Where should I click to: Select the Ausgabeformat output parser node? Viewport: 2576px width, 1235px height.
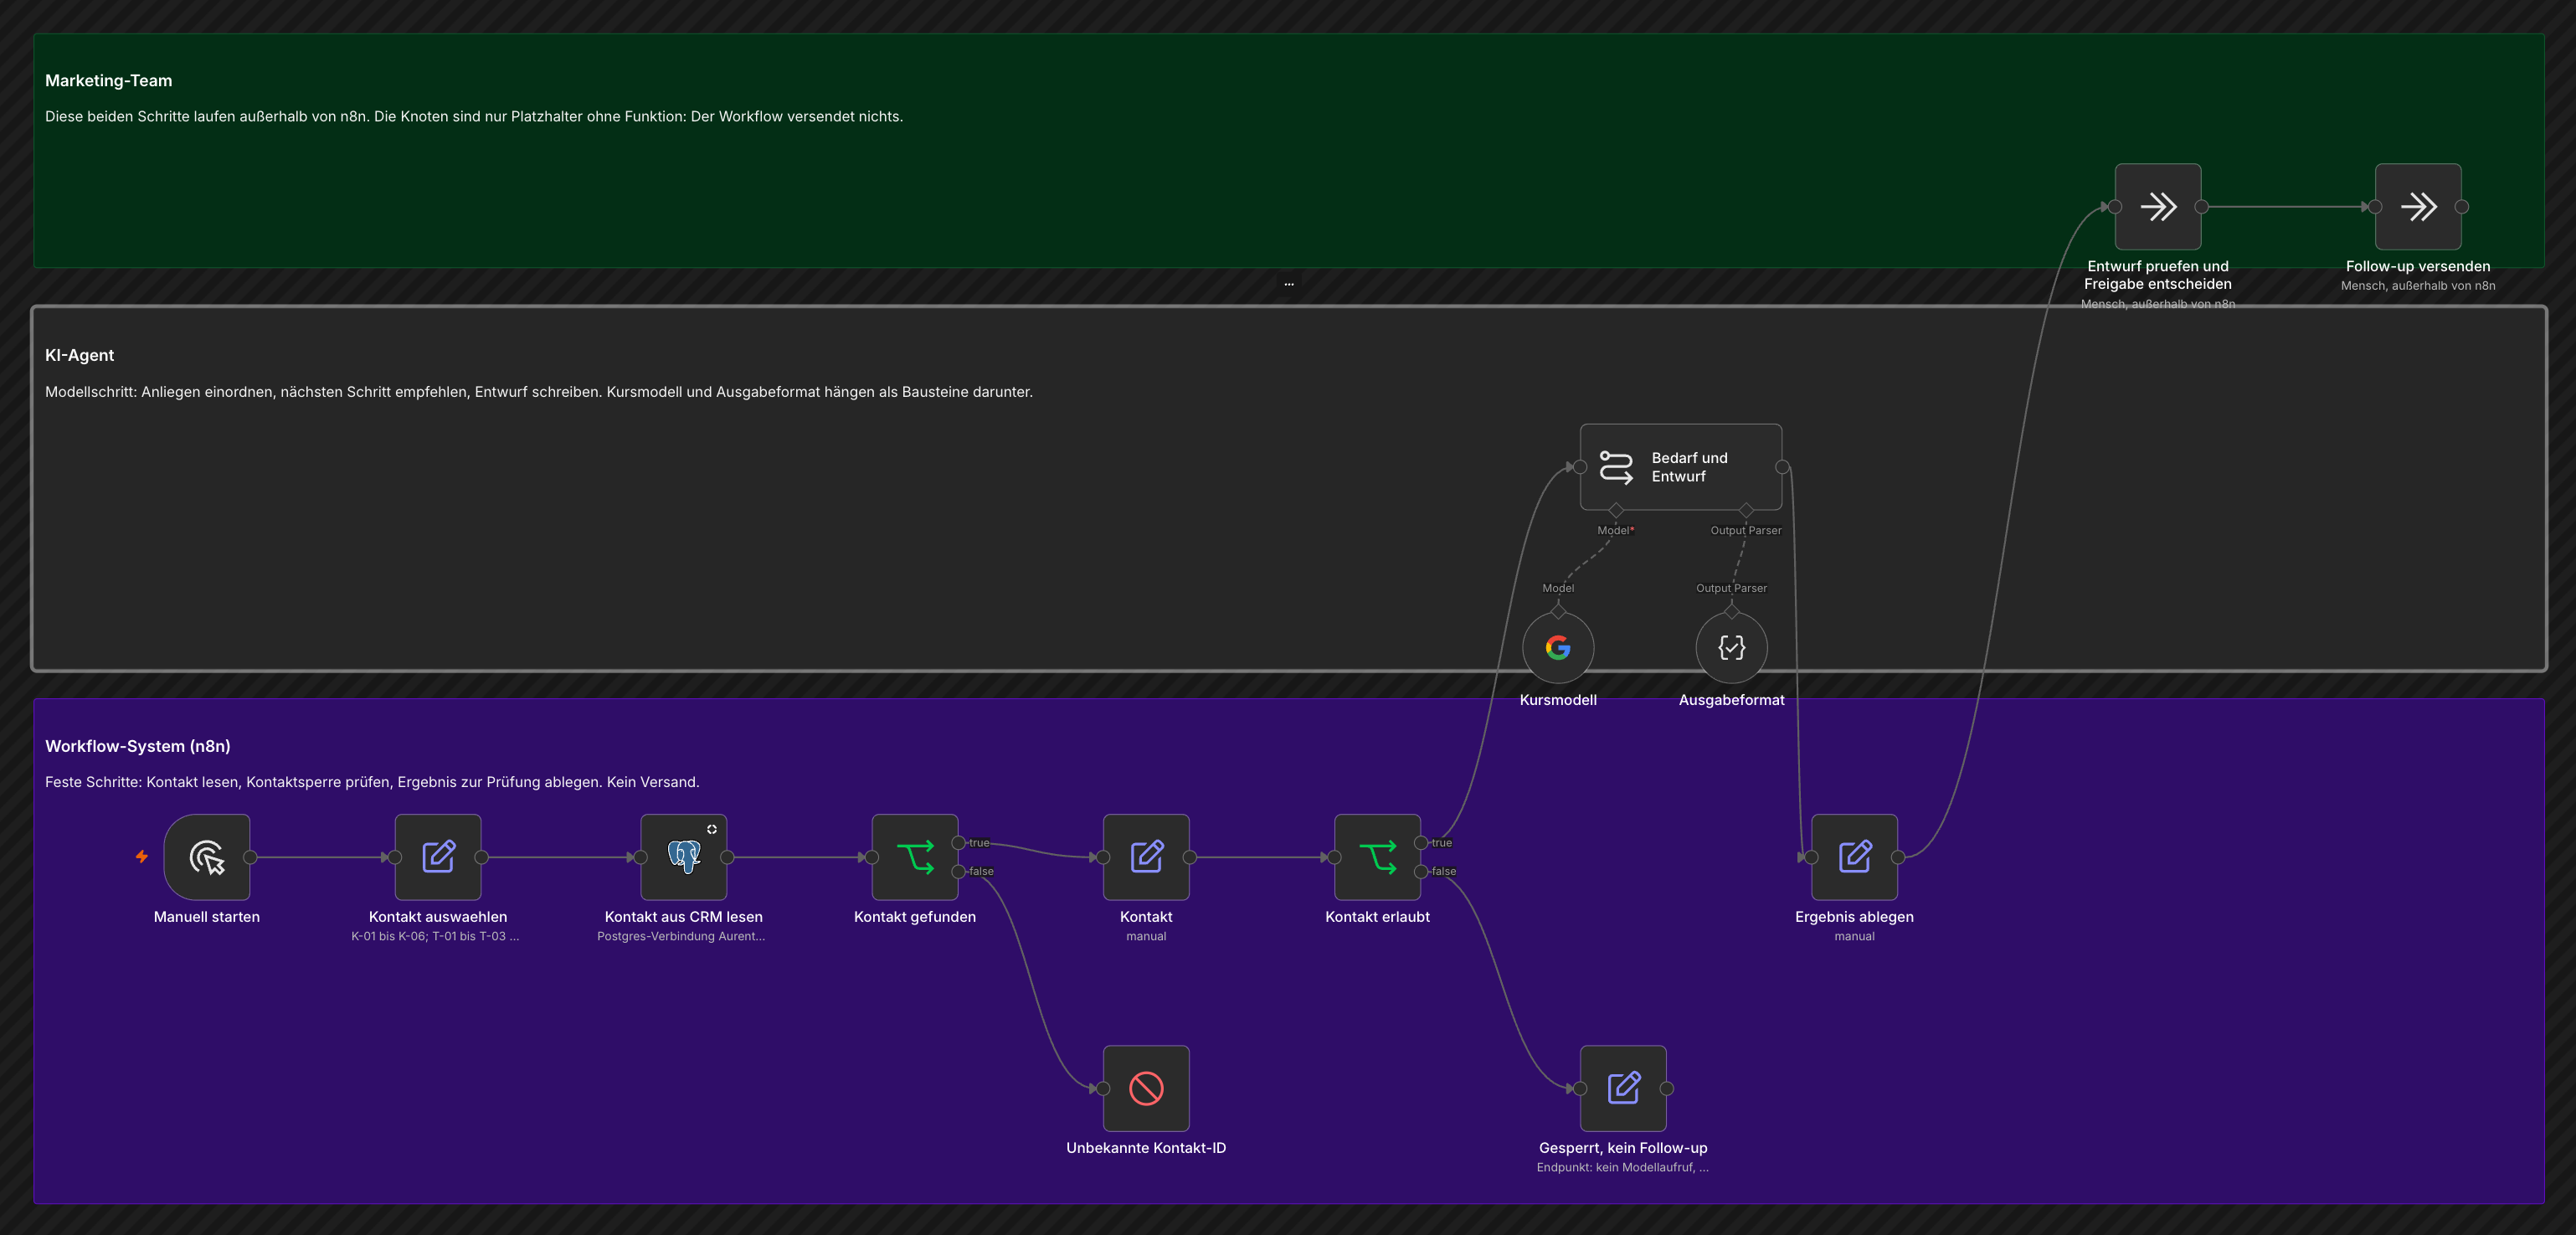[1731, 648]
